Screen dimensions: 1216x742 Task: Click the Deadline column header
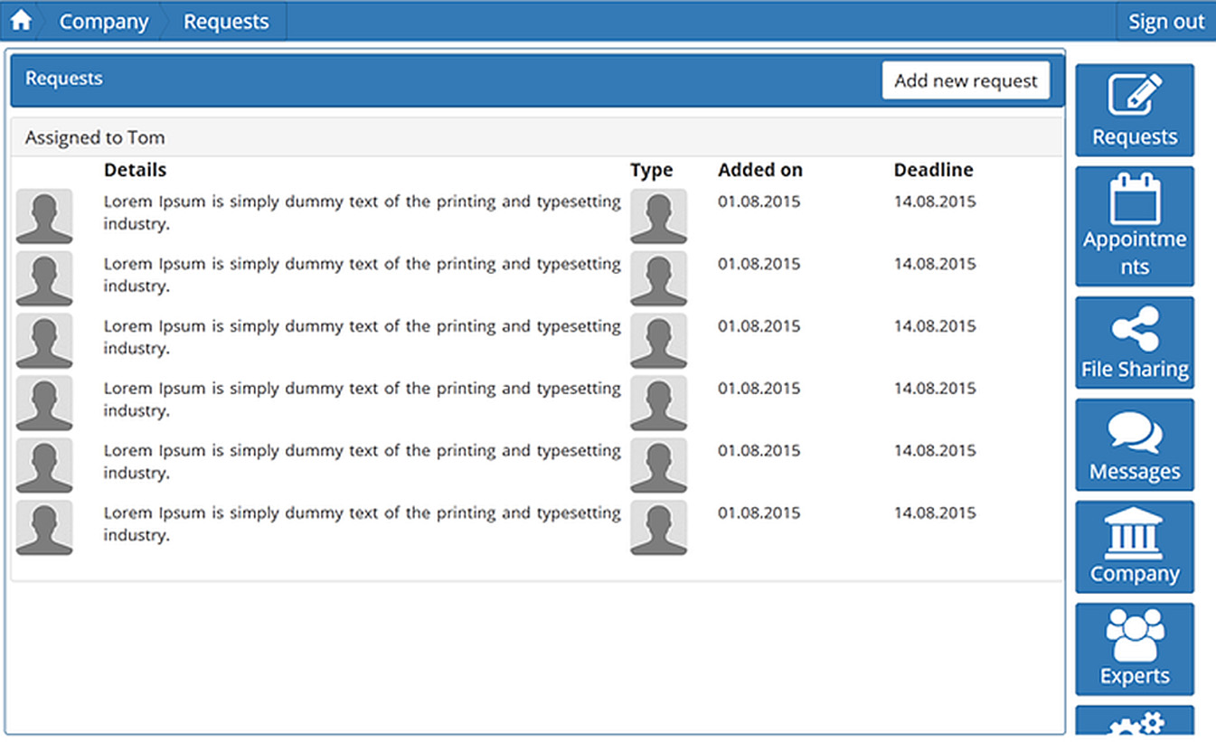point(933,170)
